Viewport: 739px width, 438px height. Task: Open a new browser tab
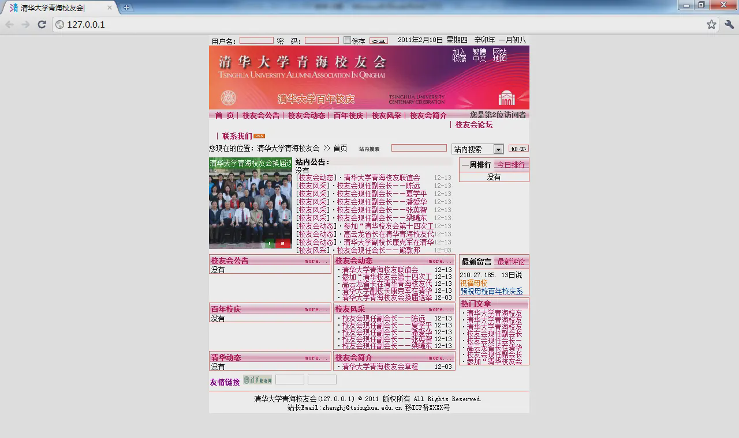coord(126,7)
